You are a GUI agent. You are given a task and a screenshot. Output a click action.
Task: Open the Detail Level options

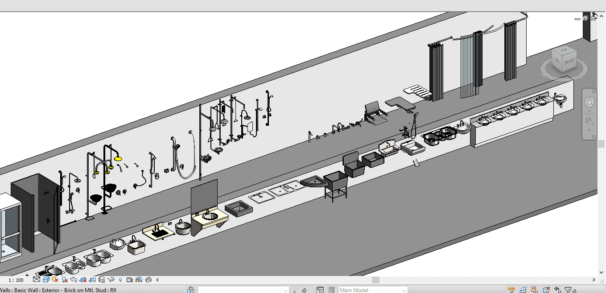(37, 280)
